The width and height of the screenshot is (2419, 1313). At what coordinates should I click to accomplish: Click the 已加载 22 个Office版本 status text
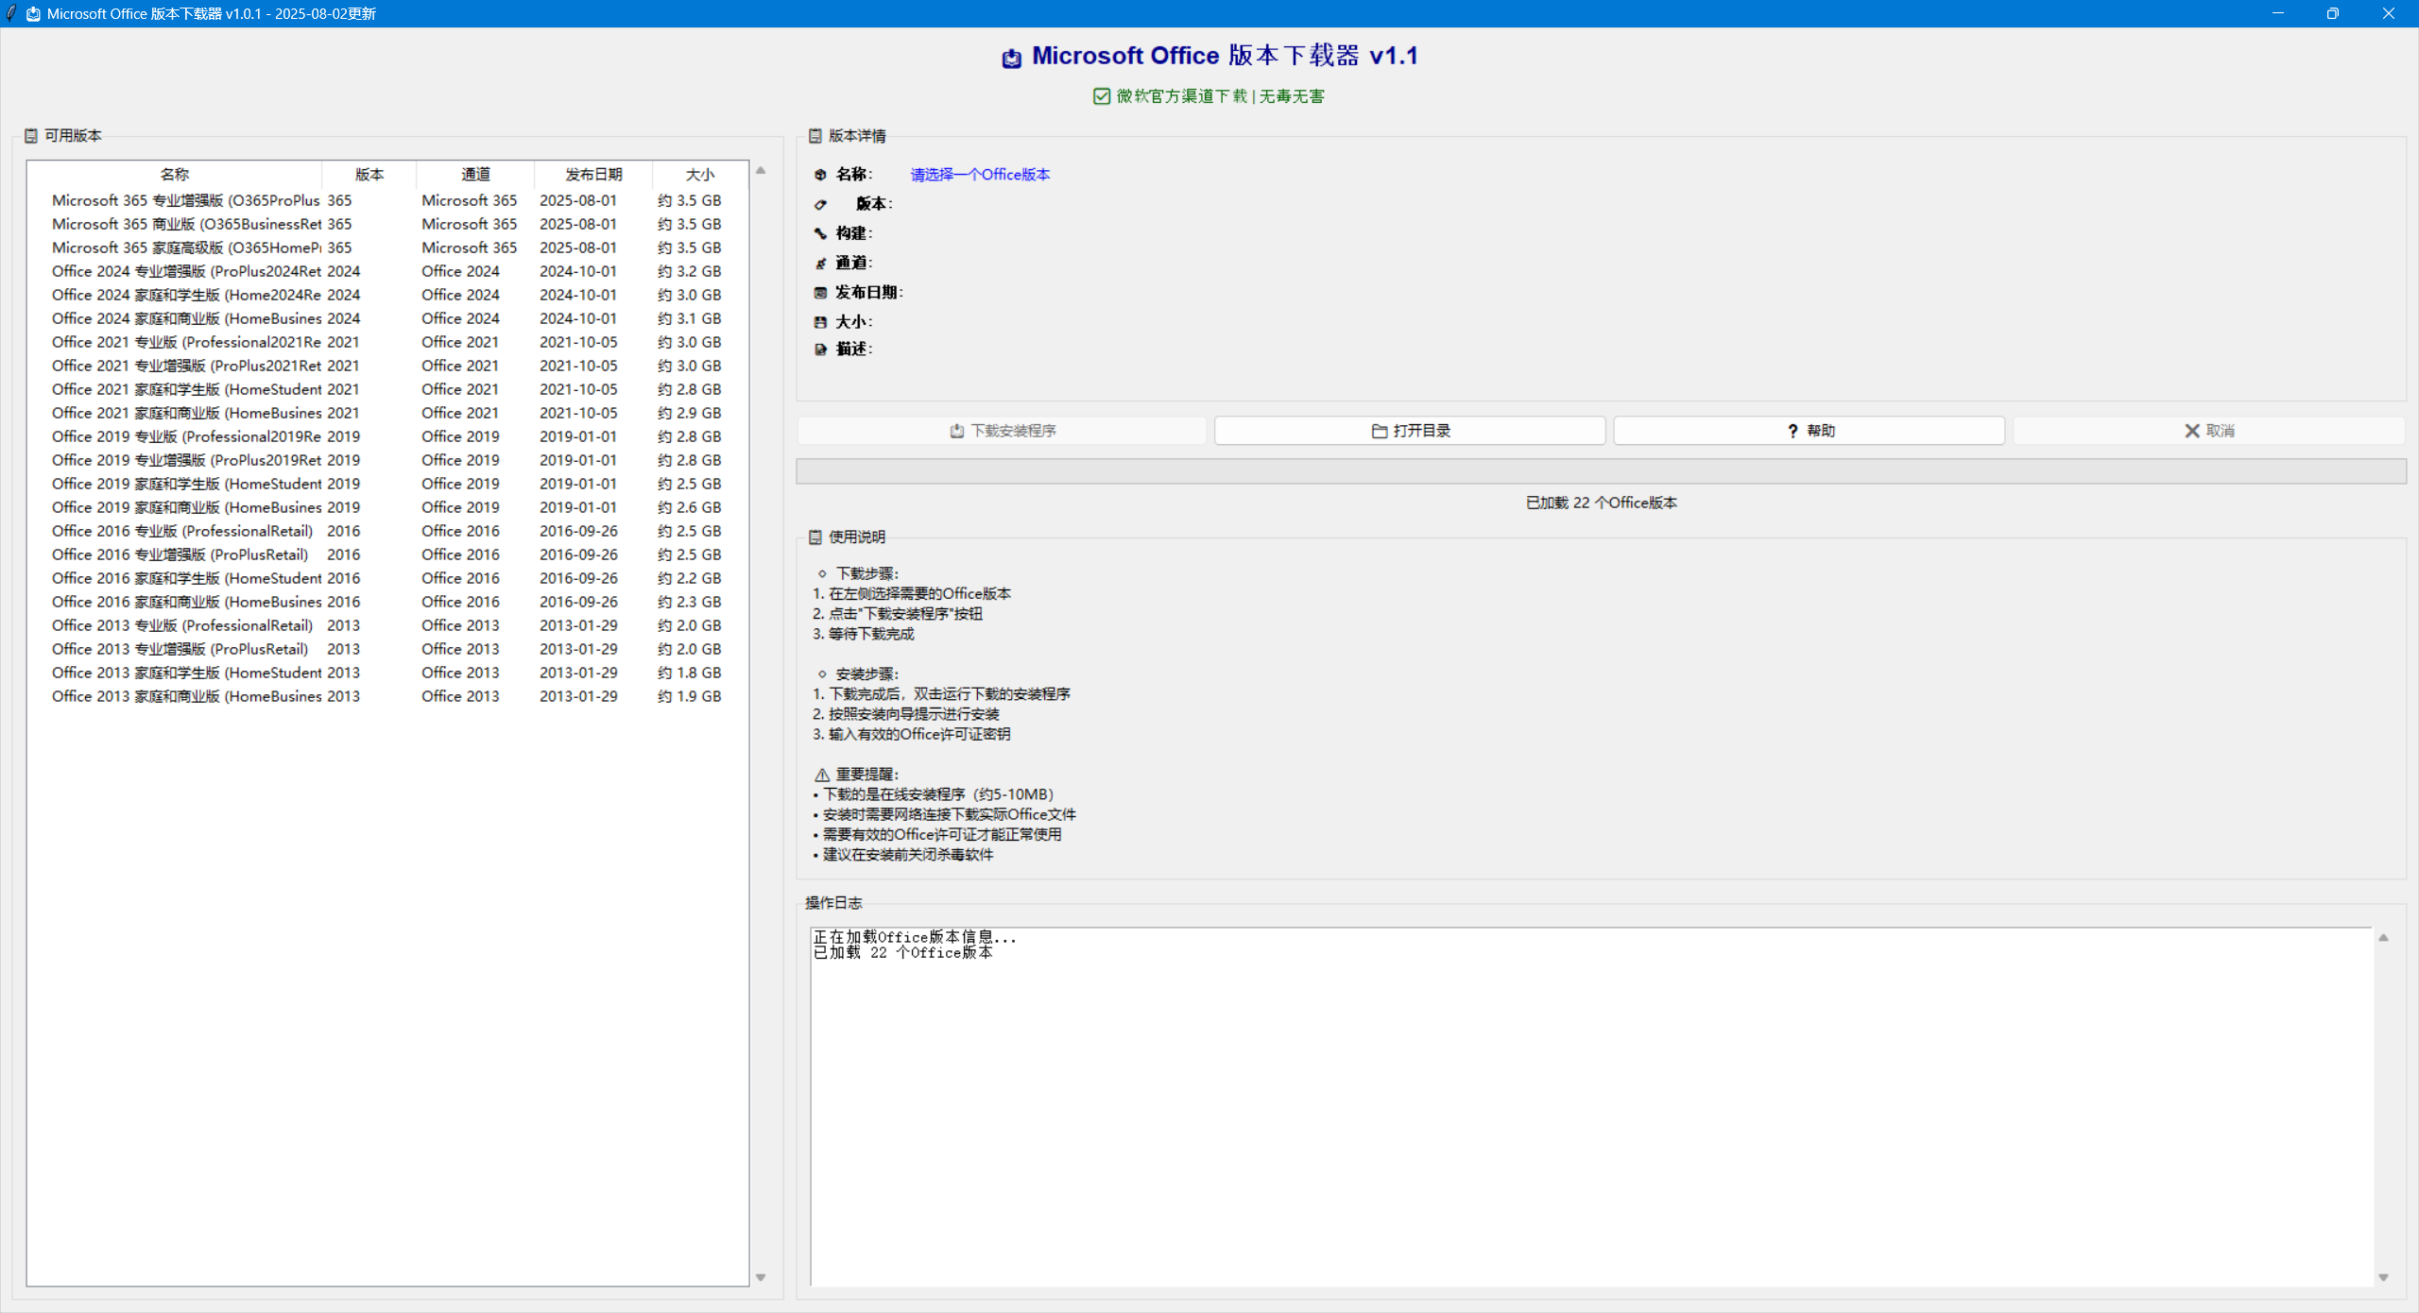(x=1601, y=503)
